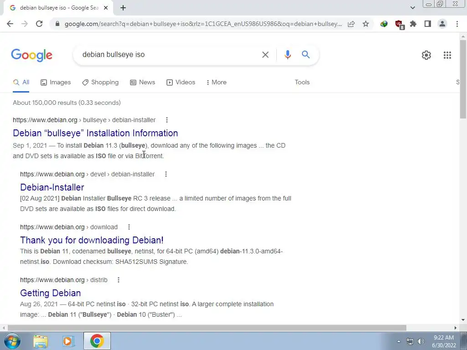
Task: Open options for the debian.org download result
Action: pyautogui.click(x=129, y=227)
